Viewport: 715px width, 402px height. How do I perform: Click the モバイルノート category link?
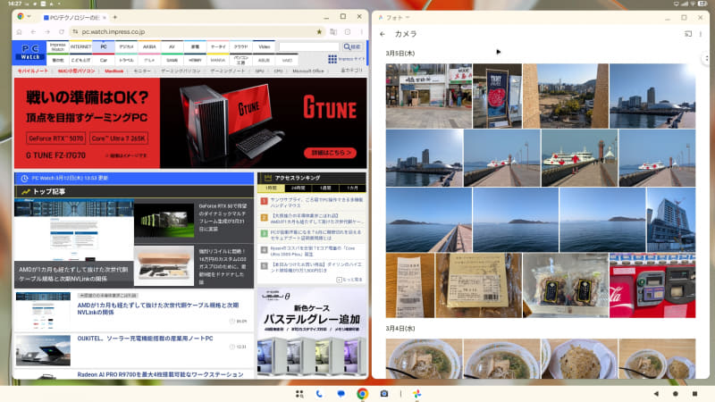tap(32, 71)
